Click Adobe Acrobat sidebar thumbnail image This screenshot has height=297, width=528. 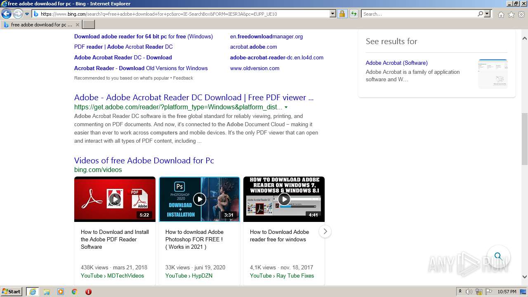click(x=493, y=74)
